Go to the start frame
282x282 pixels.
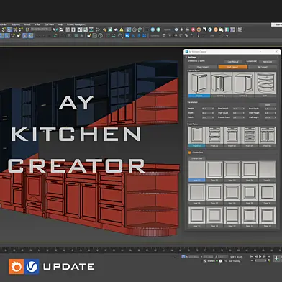(x=252, y=257)
